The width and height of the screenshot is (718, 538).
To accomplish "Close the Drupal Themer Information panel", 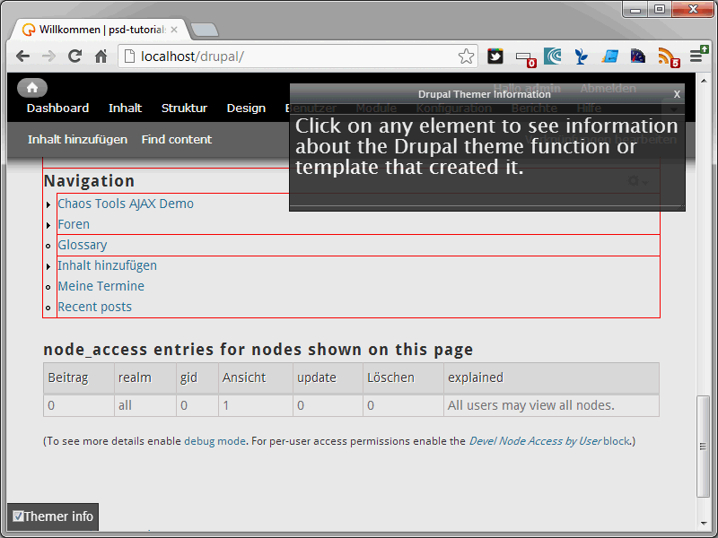I will point(677,94).
